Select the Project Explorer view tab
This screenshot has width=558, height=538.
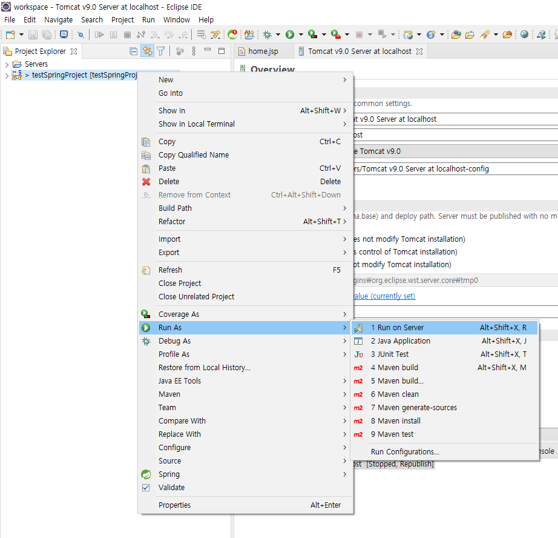click(40, 51)
